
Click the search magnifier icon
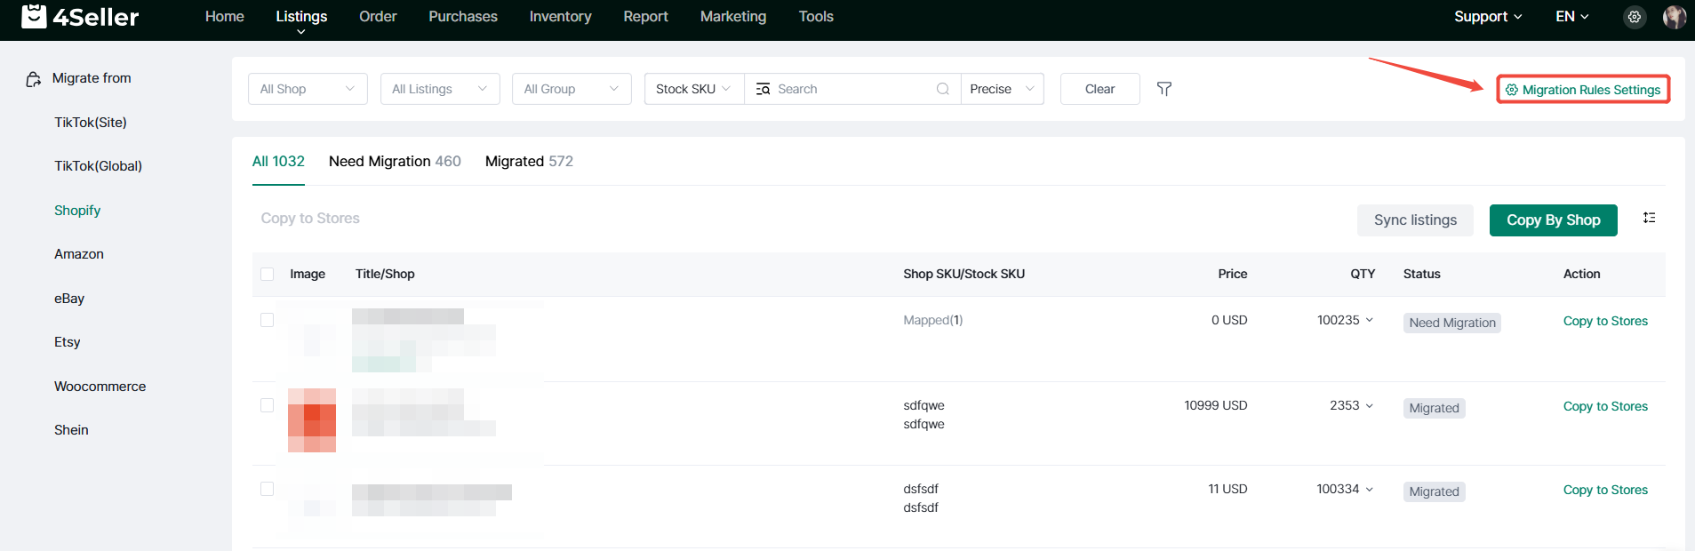pyautogui.click(x=942, y=89)
